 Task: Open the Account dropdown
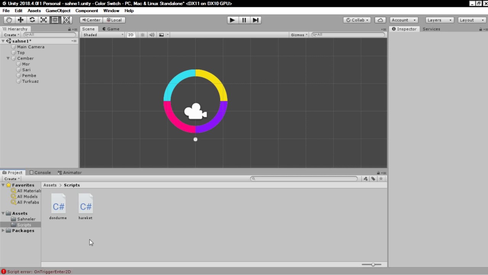(x=404, y=20)
